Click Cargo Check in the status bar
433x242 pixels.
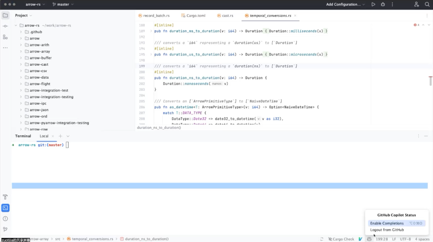click(x=341, y=239)
